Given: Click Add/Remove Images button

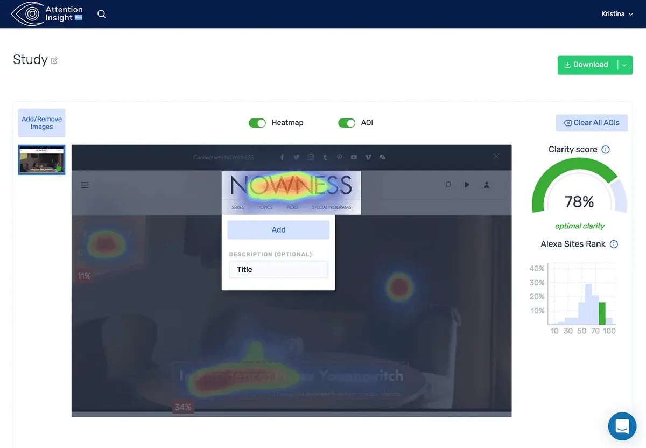Looking at the screenshot, I should 41,123.
